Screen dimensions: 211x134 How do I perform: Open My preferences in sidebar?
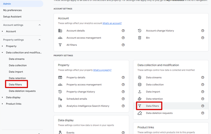(x=12, y=10)
